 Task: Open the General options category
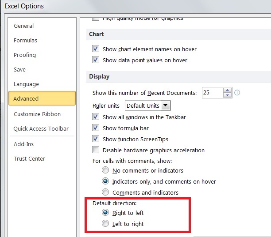(23, 26)
